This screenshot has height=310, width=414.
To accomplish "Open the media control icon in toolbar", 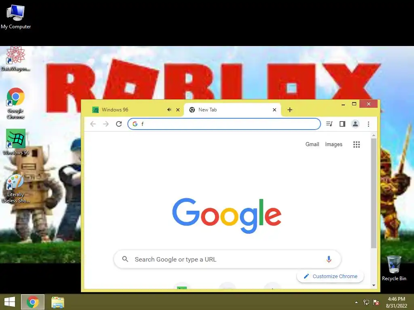I will (329, 124).
